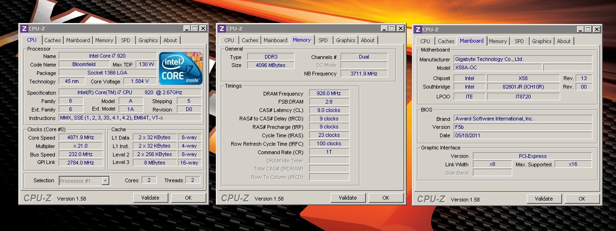Click the Command Rate value 1T
This screenshot has height=231, width=616.
pos(329,152)
